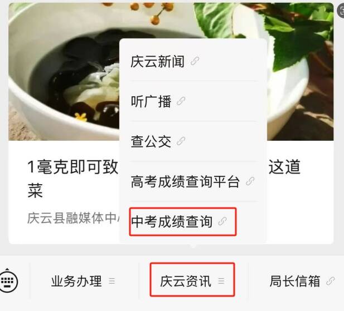Tap the partial icon at top-right corner

(x=341, y=11)
